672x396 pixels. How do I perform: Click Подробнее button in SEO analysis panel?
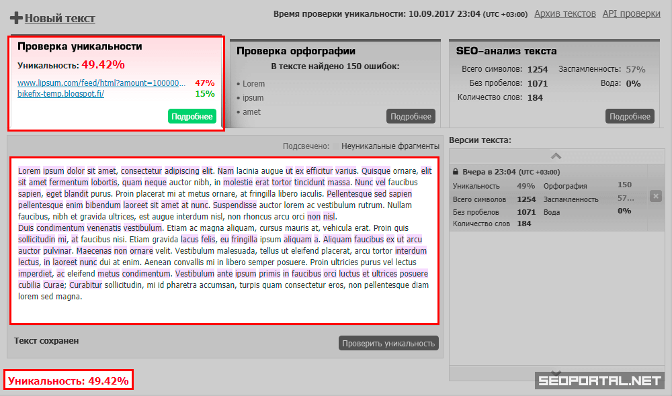[630, 117]
